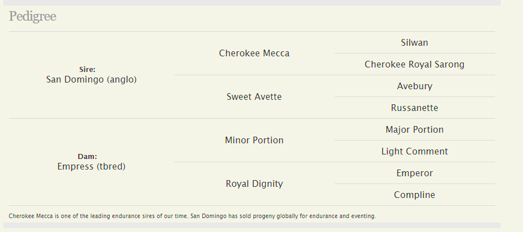Click Sweet Avette entry
The height and width of the screenshot is (232, 523).
tap(254, 97)
